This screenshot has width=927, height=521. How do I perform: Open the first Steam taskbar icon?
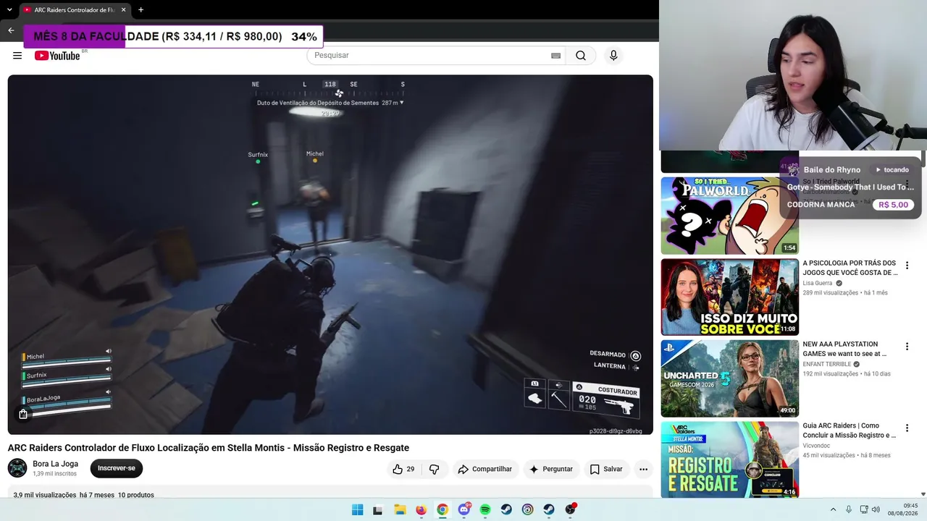506,509
